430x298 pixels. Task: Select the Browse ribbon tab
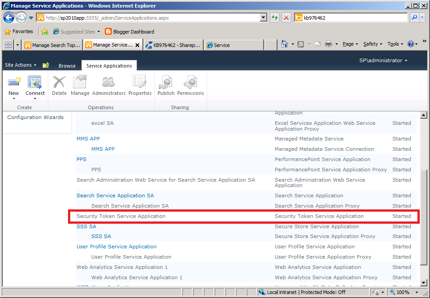click(x=67, y=66)
